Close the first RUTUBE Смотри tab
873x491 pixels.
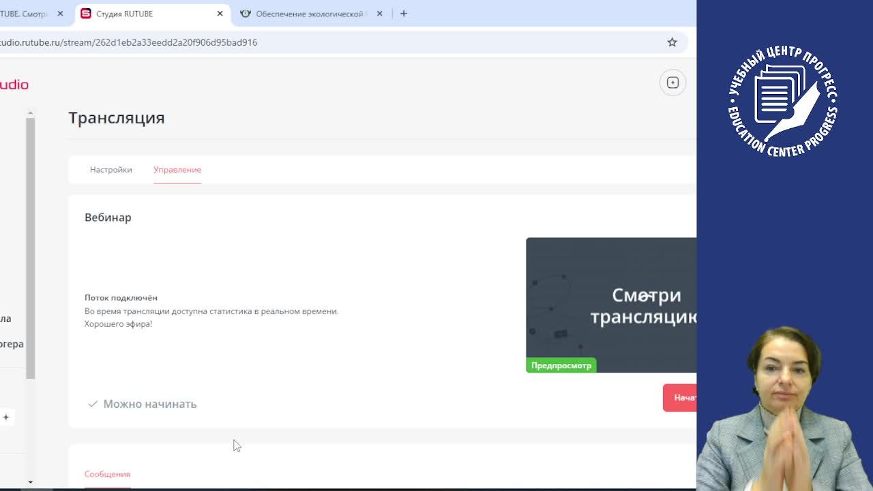coord(60,14)
